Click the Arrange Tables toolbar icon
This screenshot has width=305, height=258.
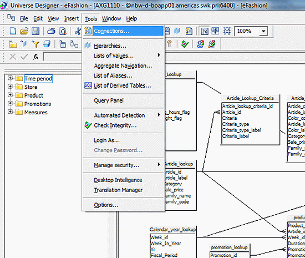pos(215,31)
